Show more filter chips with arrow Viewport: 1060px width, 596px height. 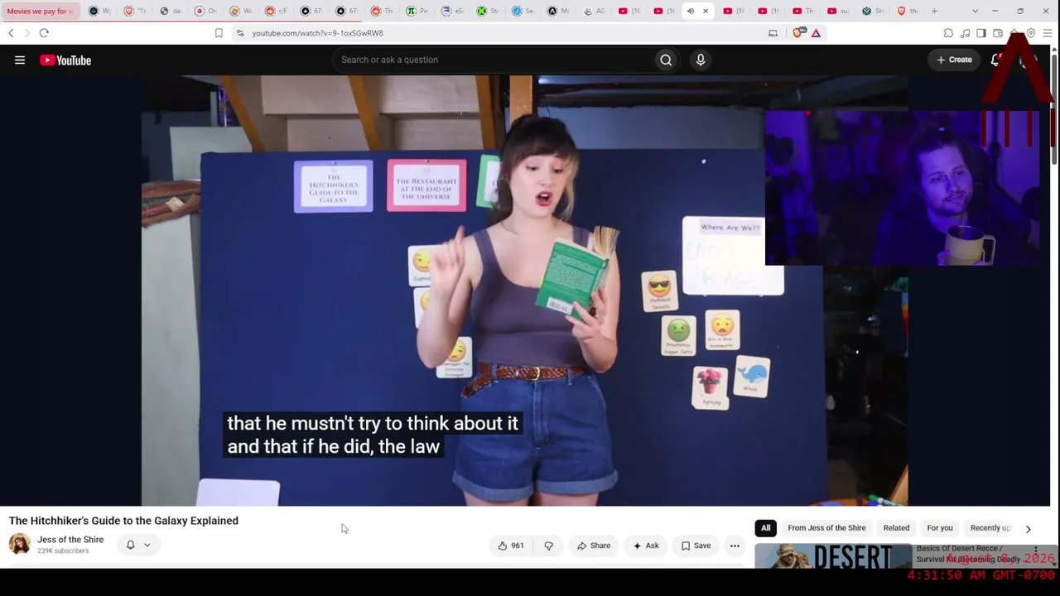pos(1029,528)
